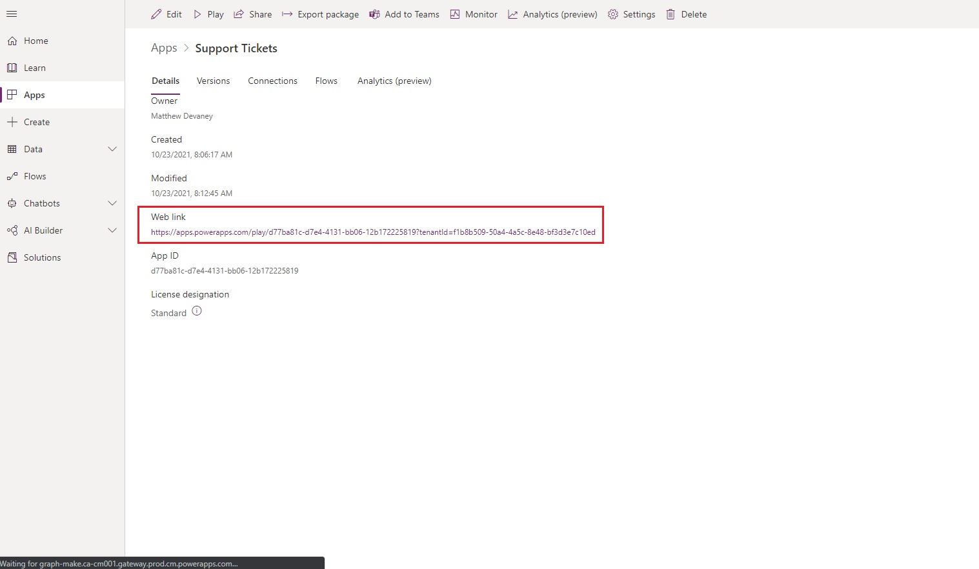This screenshot has height=569, width=979.
Task: Open the Monitor tool icon
Action: coord(455,14)
